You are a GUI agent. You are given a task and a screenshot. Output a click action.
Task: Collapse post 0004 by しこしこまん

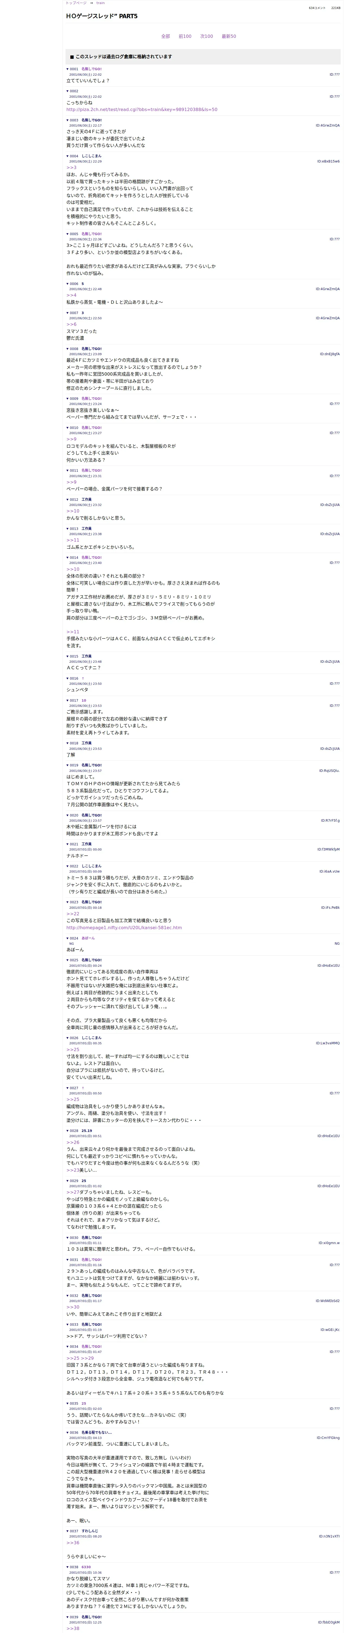click(x=68, y=156)
